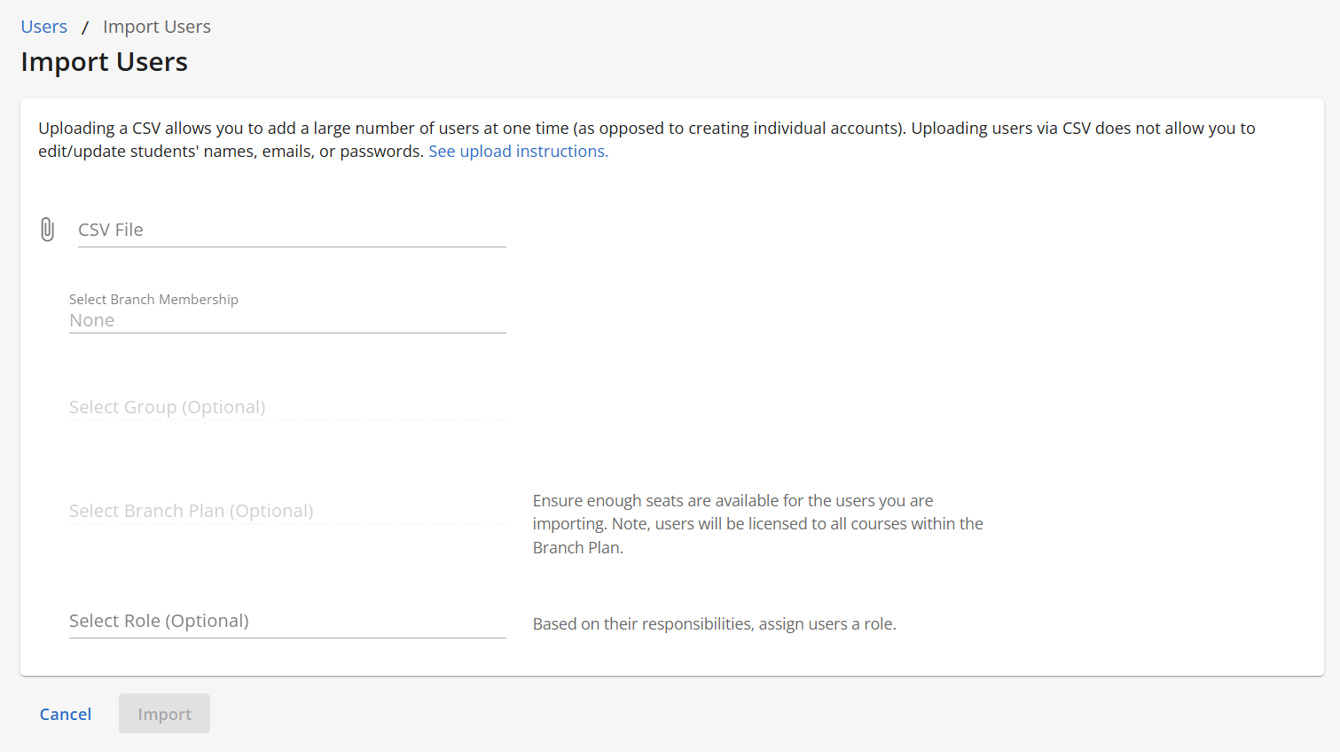The height and width of the screenshot is (752, 1340).
Task: Open the See upload instructions link
Action: (x=518, y=152)
